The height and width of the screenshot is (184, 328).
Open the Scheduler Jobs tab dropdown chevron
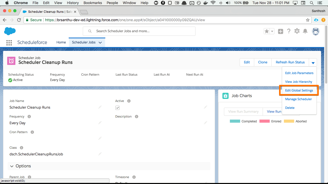coord(100,42)
